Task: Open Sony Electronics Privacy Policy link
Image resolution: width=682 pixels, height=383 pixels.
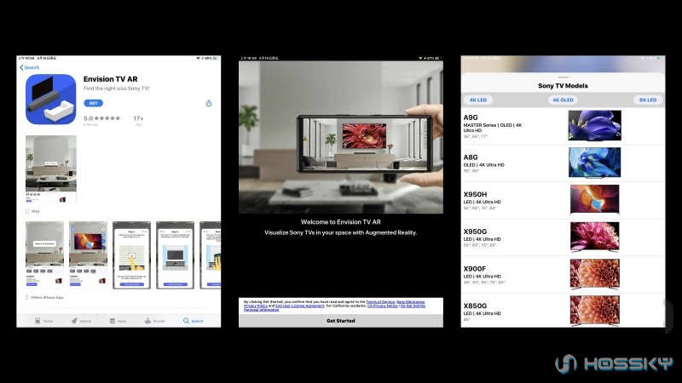Action: click(411, 301)
